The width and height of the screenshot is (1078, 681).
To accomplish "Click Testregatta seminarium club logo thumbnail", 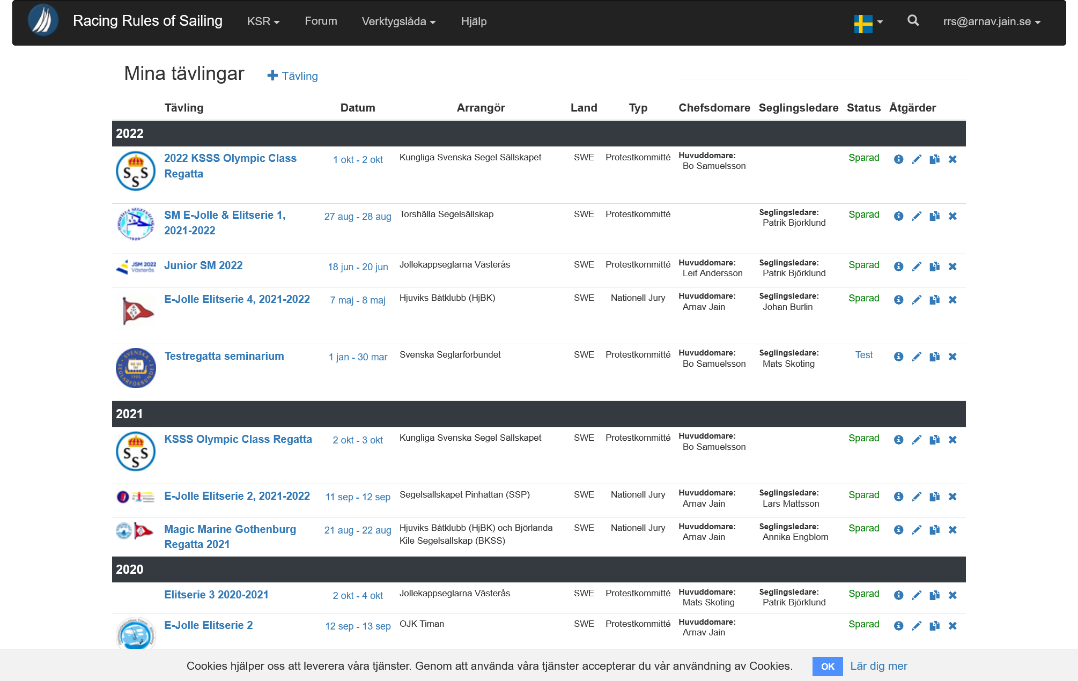I will (136, 368).
